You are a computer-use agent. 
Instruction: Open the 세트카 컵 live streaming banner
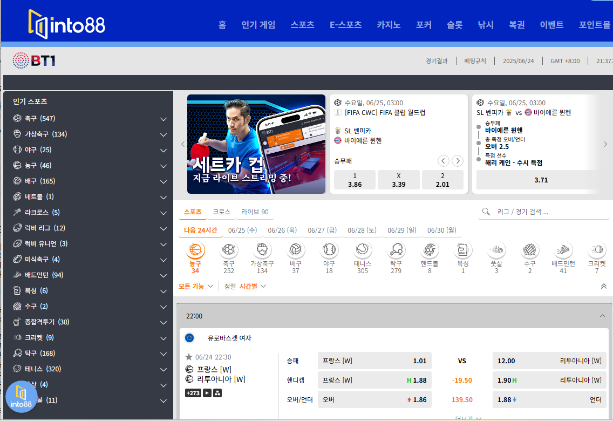(256, 144)
